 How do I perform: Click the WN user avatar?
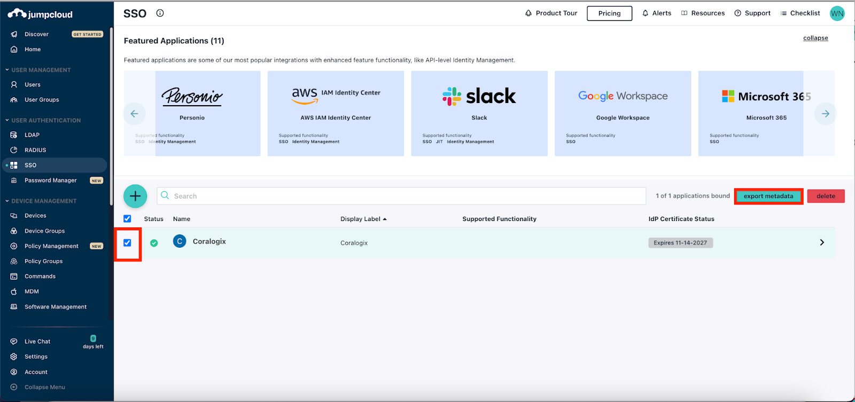click(837, 13)
